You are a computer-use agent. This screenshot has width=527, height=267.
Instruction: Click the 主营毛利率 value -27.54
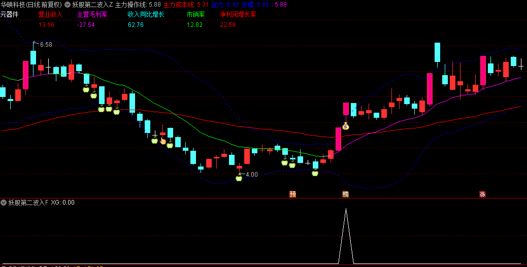[86, 25]
